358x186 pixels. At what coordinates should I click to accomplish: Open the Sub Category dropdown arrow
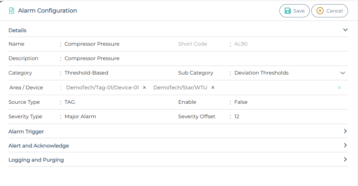(343, 73)
